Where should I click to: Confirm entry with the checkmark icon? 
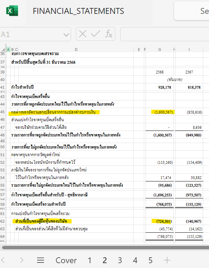[x=95, y=34]
